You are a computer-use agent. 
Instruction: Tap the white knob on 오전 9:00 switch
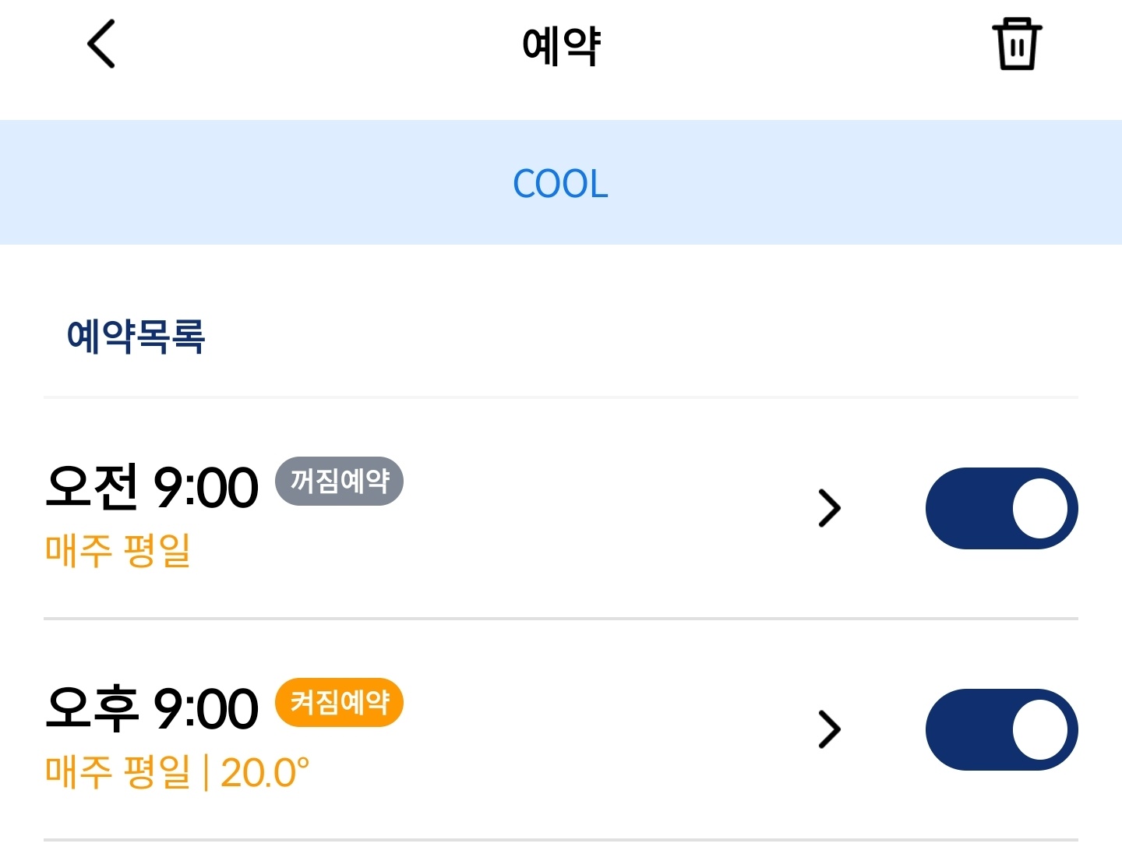(1039, 509)
